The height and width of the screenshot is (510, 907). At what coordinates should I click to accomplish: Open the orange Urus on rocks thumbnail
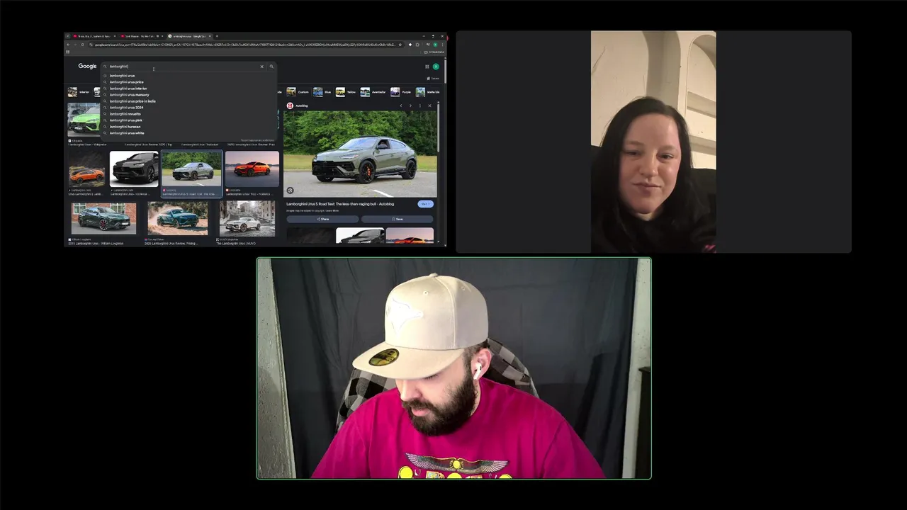tap(87, 169)
